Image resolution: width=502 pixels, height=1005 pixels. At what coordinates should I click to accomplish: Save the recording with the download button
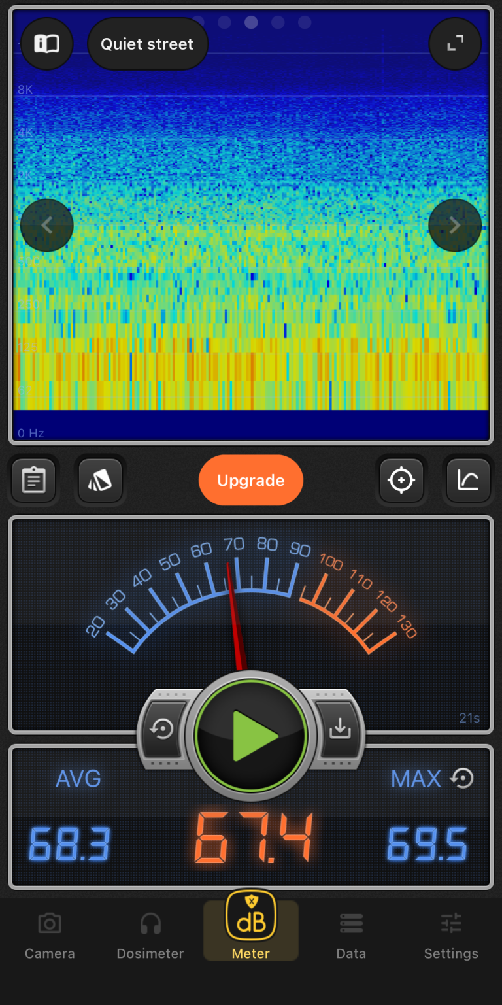tap(340, 729)
